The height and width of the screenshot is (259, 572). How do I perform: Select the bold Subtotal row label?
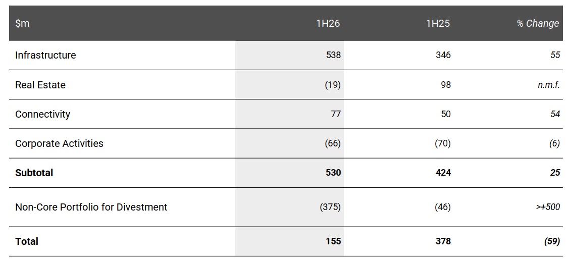click(x=34, y=173)
